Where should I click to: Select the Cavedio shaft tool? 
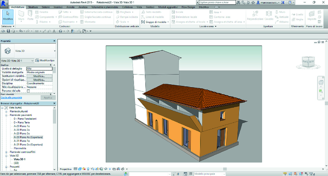[x=269, y=16]
